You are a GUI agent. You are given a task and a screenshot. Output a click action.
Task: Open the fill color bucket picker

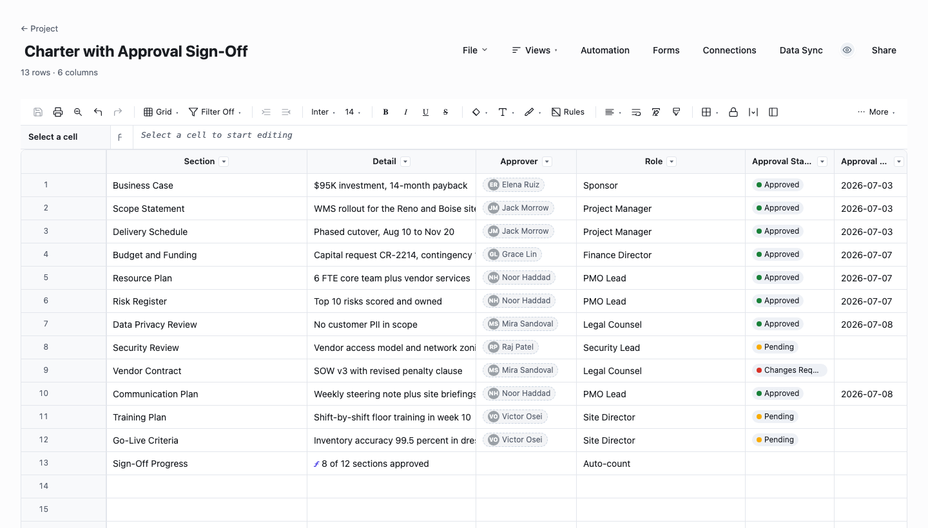point(479,112)
